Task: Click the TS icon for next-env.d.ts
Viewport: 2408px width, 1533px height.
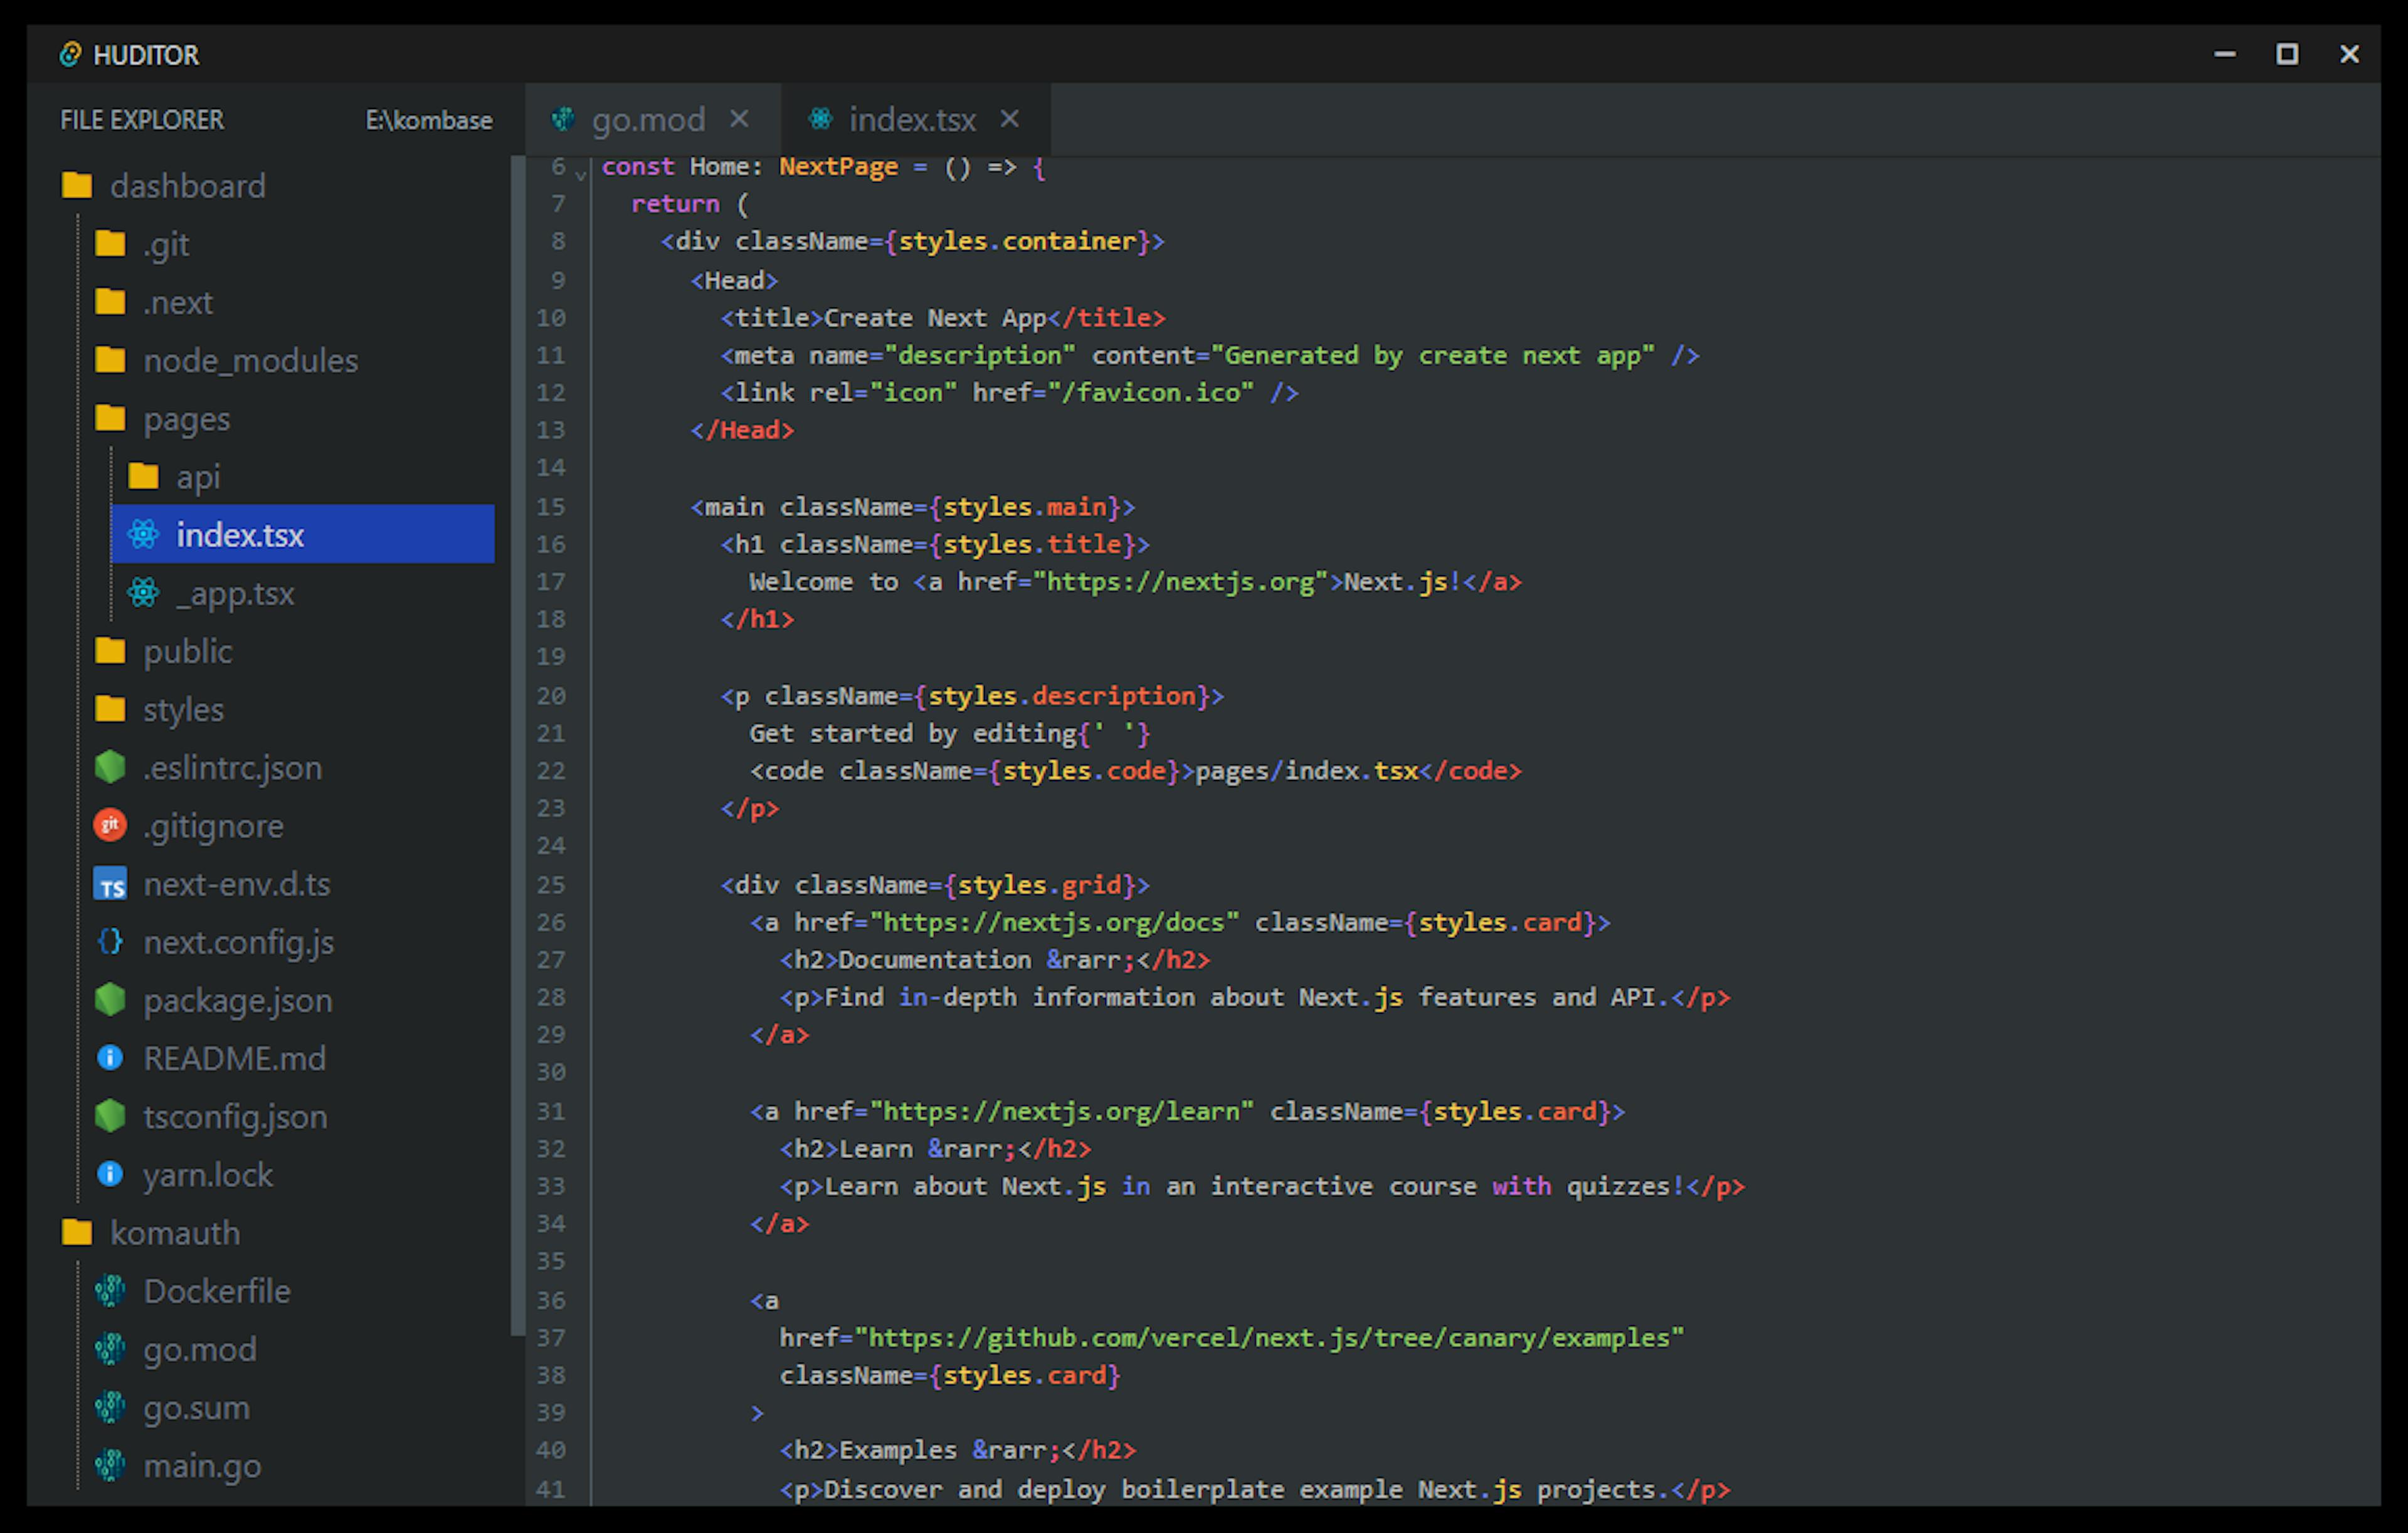Action: tap(110, 884)
